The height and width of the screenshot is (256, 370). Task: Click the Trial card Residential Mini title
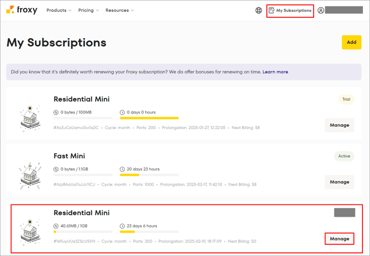(82, 99)
